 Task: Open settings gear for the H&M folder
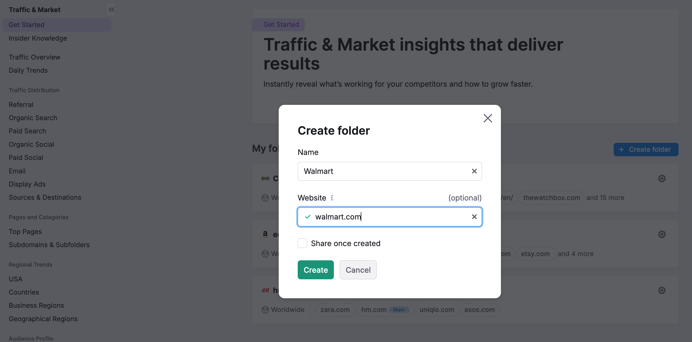(662, 290)
